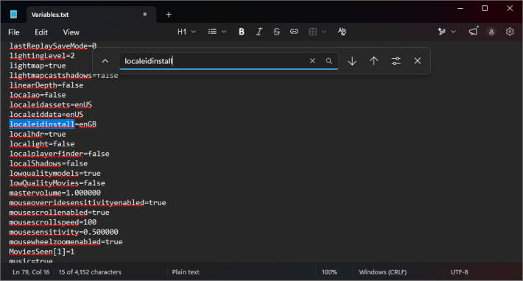Screen dimensions: 523x281
Task: Click the 100% zoom level indicator
Action: coord(329,272)
